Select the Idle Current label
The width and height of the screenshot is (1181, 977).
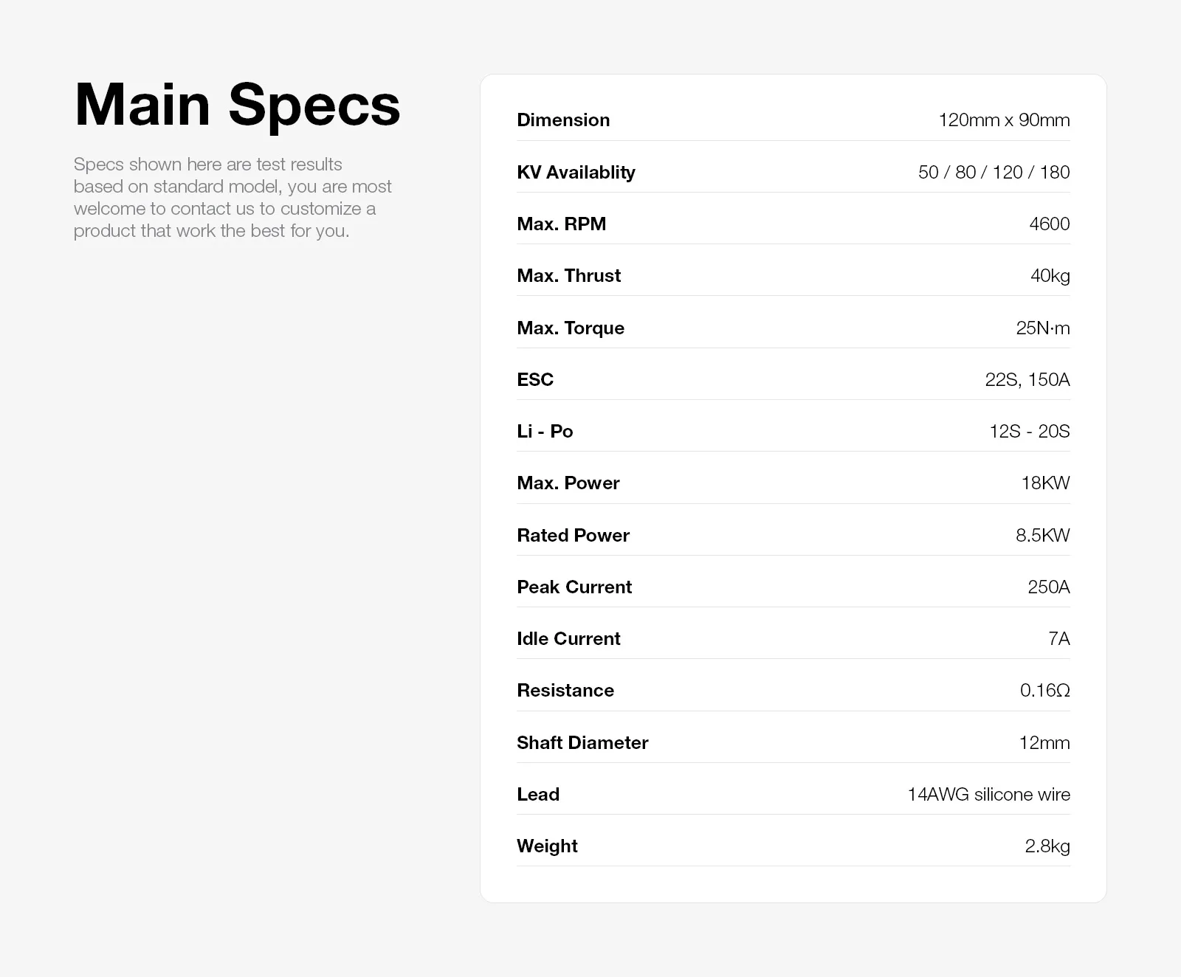coord(568,638)
